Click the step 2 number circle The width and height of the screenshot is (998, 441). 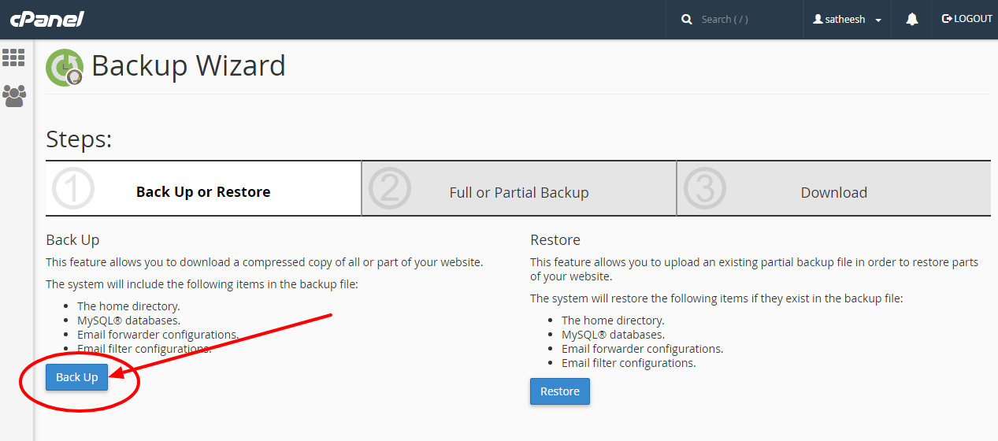point(389,188)
